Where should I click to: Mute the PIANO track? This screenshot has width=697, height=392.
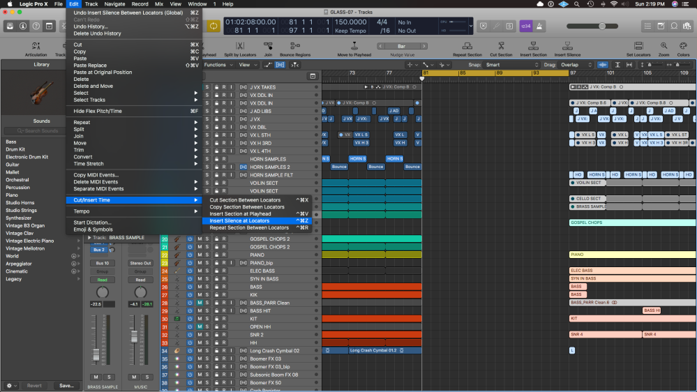click(200, 255)
